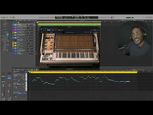Open tracks area Functions menu
The width and height of the screenshot is (153, 115).
20,20
